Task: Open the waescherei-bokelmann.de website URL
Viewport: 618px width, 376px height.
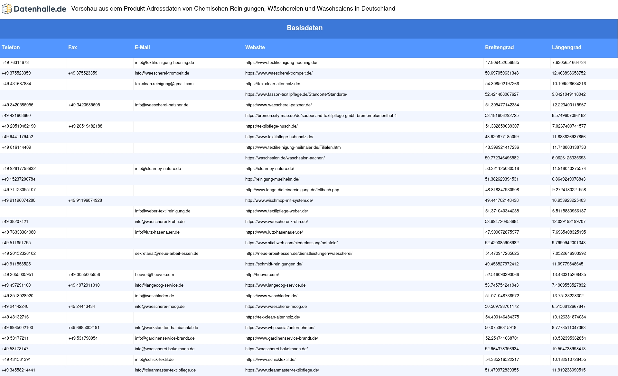Action: tap(276, 349)
